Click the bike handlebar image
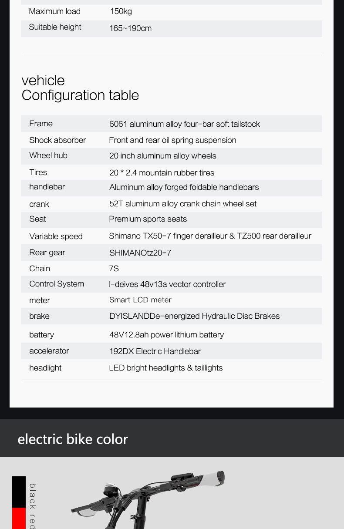The height and width of the screenshot is (529, 344). pos(148,499)
